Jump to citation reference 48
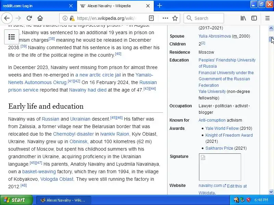This screenshot has height=205, width=274. coord(24,185)
